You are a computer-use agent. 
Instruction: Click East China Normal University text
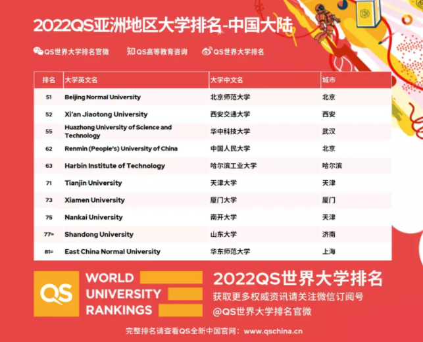coord(112,251)
